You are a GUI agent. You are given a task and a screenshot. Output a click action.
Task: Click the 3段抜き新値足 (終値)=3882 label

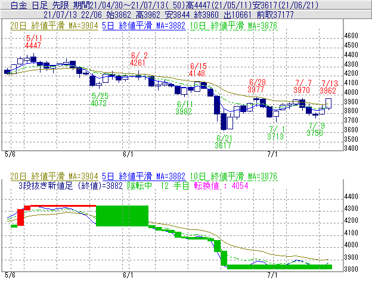[70, 185]
